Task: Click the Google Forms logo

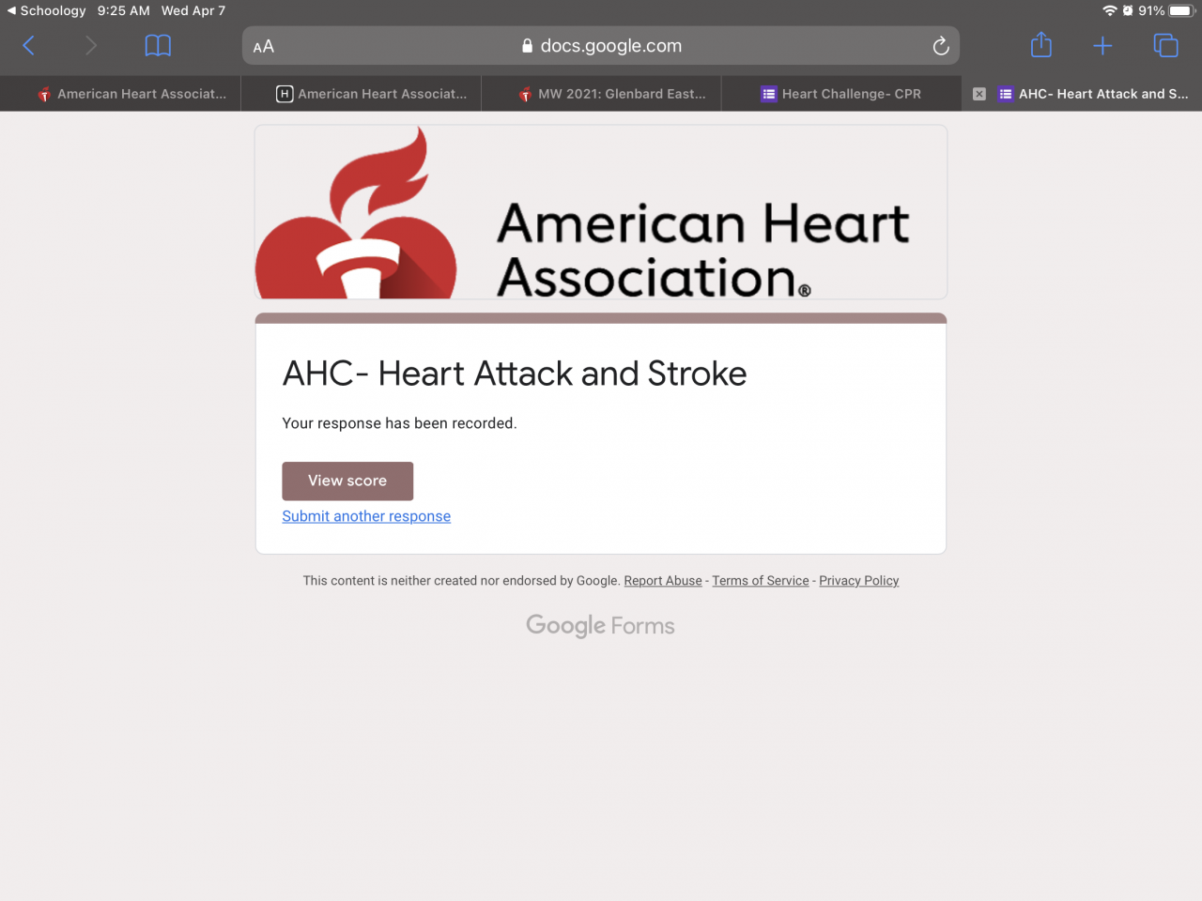Action: (x=600, y=626)
